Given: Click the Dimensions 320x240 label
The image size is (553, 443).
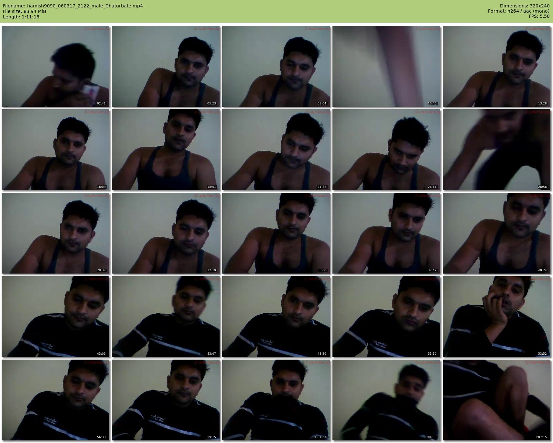Looking at the screenshot, I should point(525,6).
